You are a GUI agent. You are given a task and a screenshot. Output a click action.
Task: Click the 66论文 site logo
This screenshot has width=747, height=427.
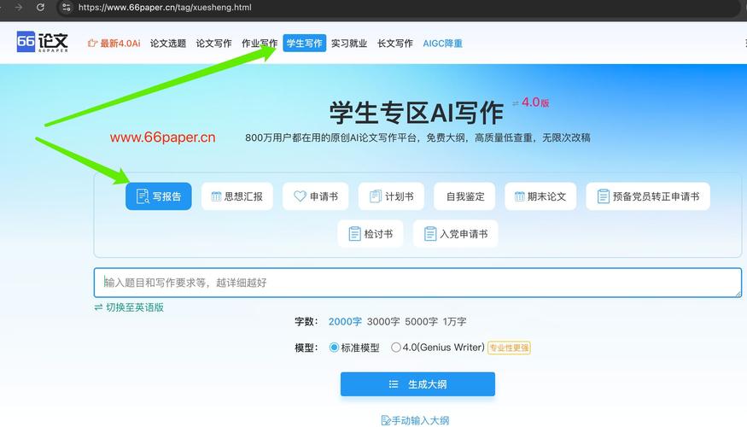click(43, 43)
